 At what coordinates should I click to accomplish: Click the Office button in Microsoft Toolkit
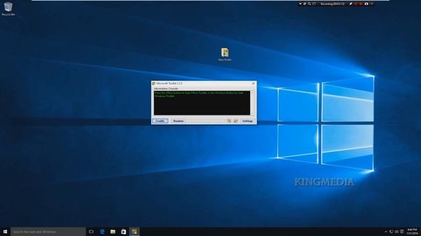tap(229, 121)
